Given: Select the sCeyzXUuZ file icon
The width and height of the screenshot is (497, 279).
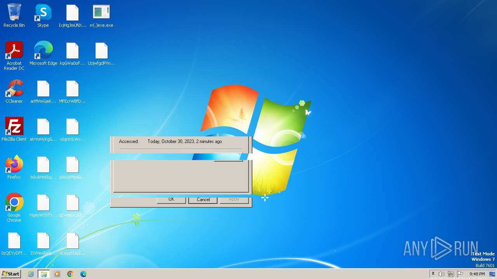Looking at the screenshot, I should point(72,244).
